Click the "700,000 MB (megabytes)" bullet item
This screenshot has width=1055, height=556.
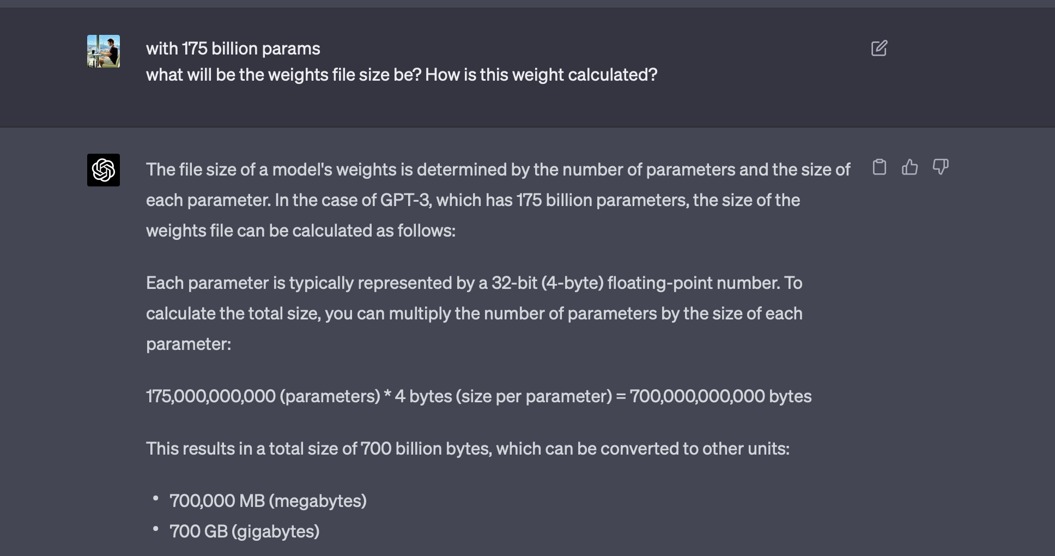[268, 501]
